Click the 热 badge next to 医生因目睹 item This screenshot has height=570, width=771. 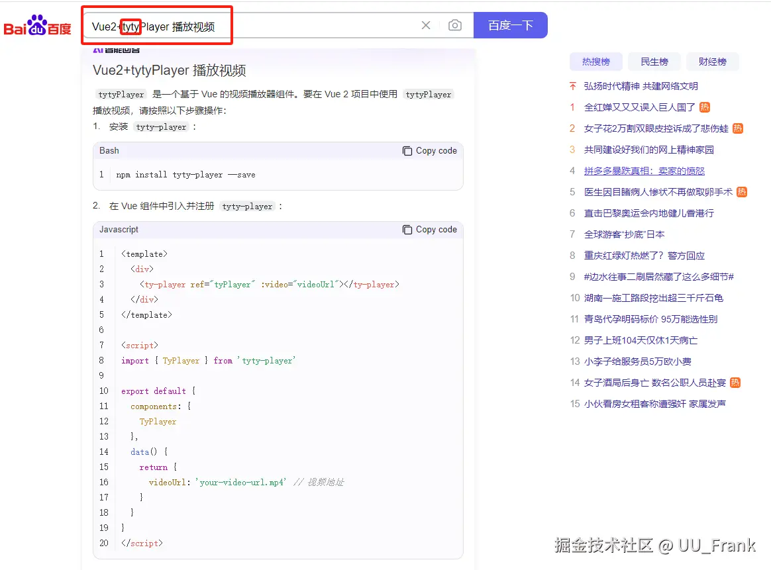[x=742, y=191]
